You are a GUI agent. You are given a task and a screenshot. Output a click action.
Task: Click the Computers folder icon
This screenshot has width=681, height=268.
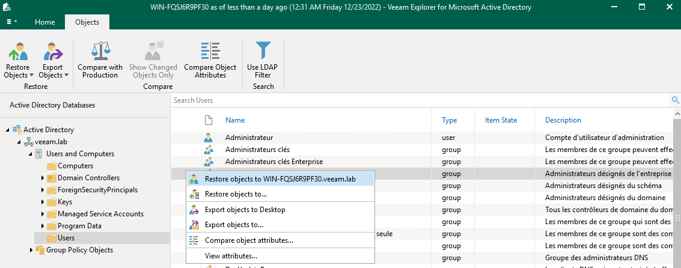click(x=52, y=166)
